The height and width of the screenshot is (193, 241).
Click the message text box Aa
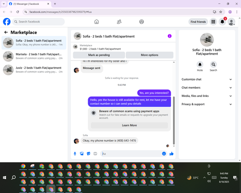coord(131,154)
